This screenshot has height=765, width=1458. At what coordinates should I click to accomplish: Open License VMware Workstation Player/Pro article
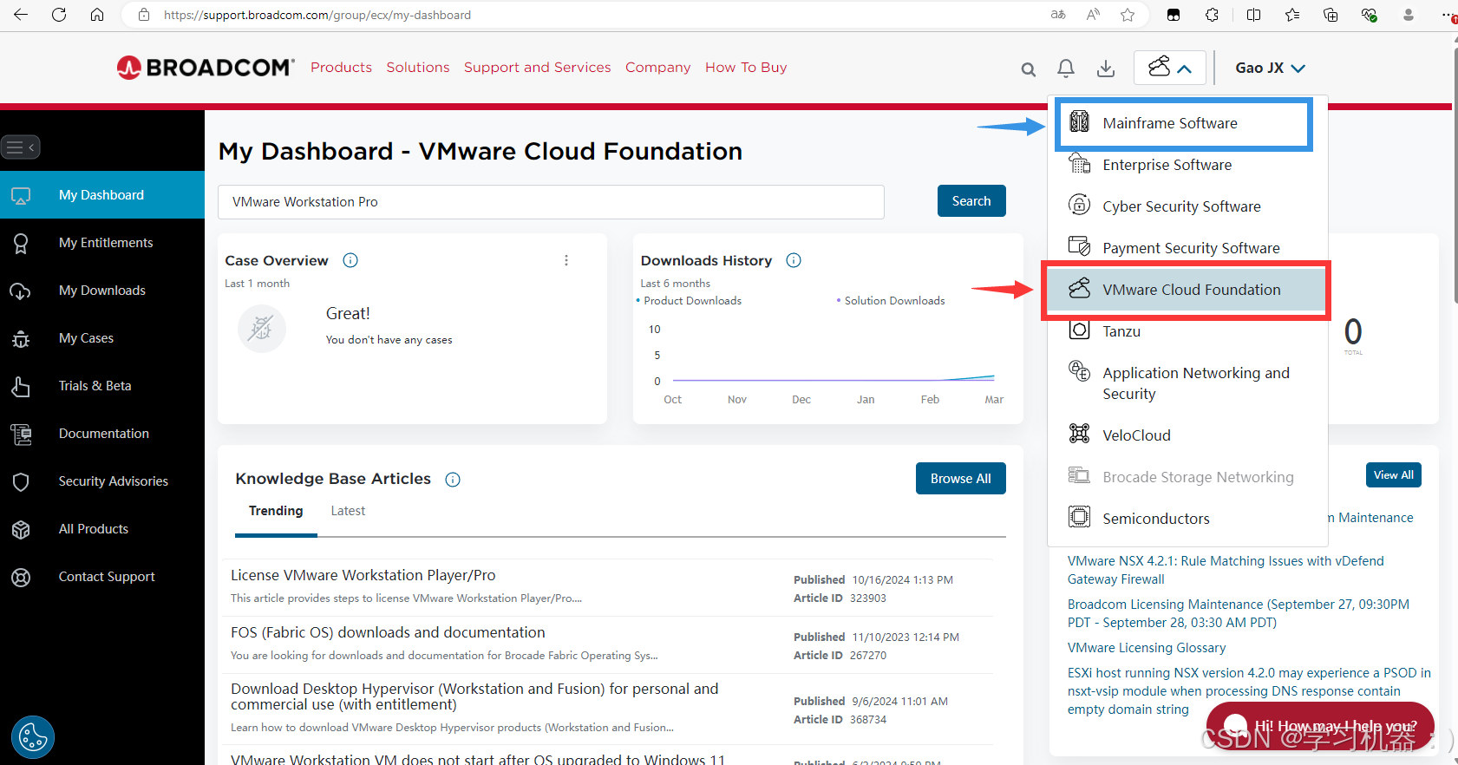pos(363,575)
